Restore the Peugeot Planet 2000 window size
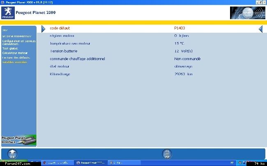 pos(261,2)
